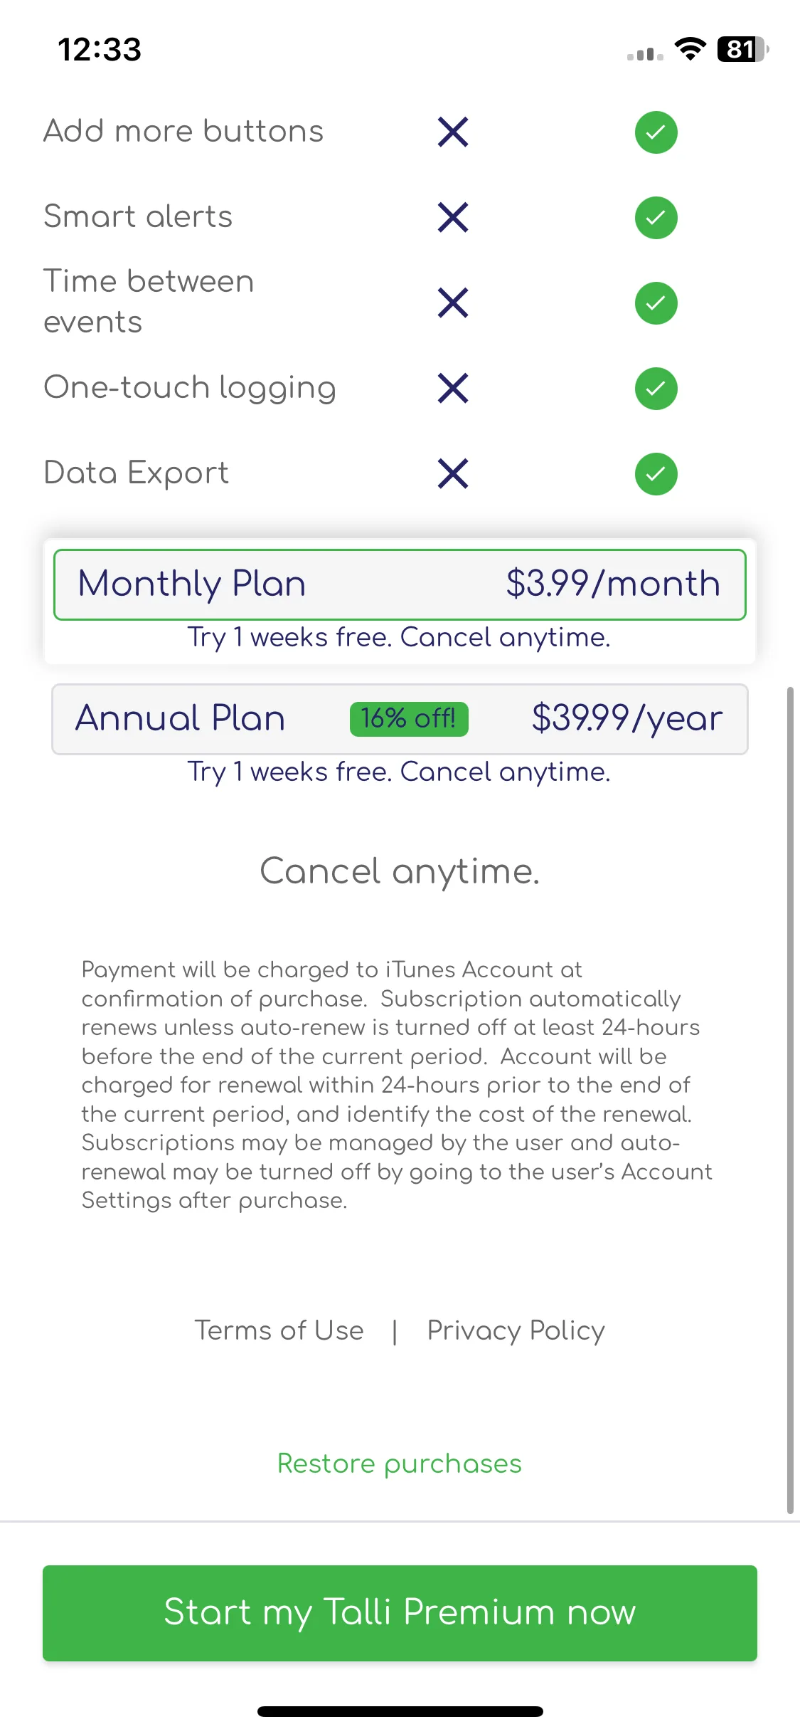This screenshot has height=1734, width=800.
Task: Tap the X icon beside Smart alerts
Action: click(x=453, y=217)
